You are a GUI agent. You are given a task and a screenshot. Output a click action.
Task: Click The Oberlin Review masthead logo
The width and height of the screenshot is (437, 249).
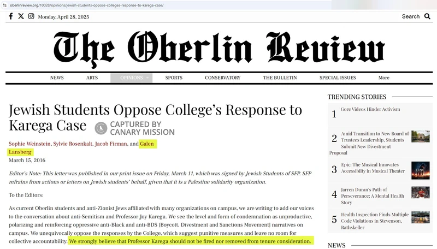(x=218, y=48)
